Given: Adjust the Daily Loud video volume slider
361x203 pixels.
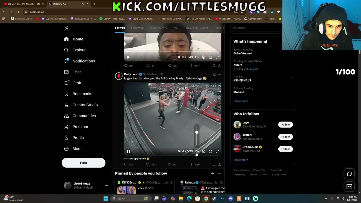Looking at the screenshot, I should point(197,136).
